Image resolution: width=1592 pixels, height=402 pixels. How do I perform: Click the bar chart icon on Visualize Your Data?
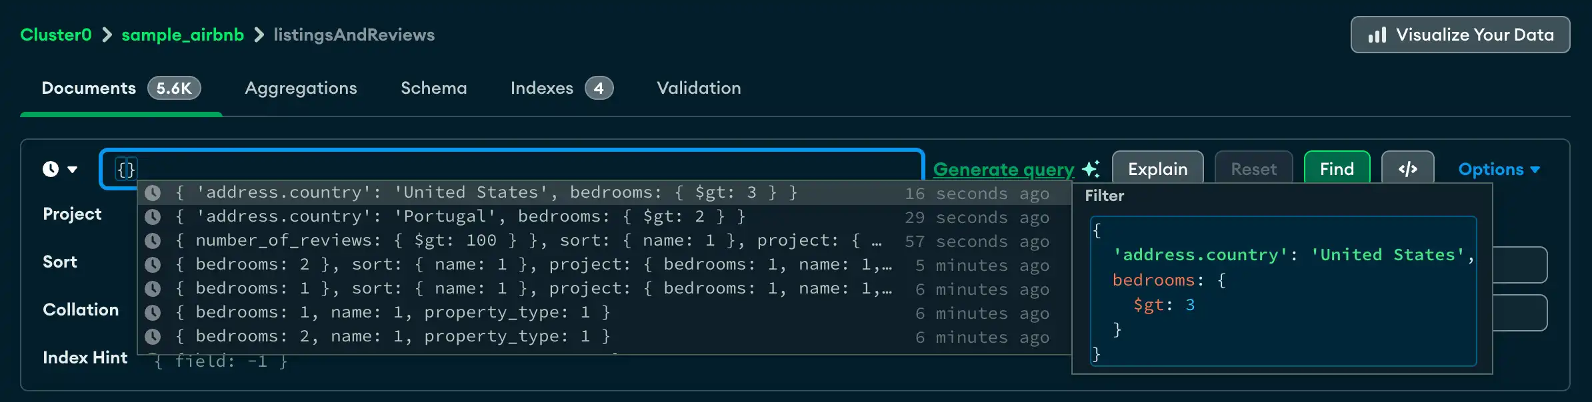(1378, 35)
